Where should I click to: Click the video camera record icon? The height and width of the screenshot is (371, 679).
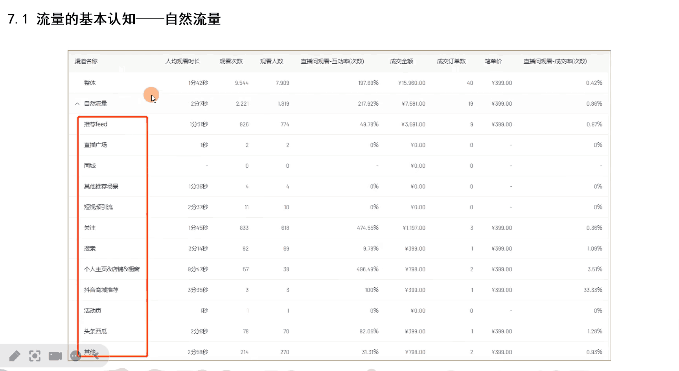pyautogui.click(x=55, y=356)
